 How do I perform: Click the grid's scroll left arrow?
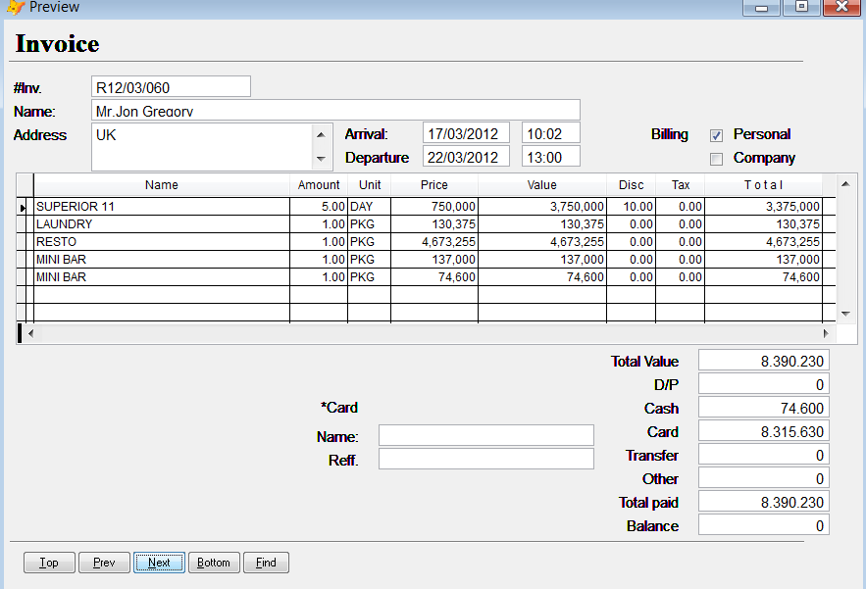click(x=29, y=333)
